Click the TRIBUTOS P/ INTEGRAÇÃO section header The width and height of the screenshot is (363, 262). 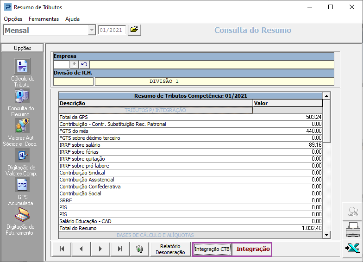pyautogui.click(x=156, y=110)
